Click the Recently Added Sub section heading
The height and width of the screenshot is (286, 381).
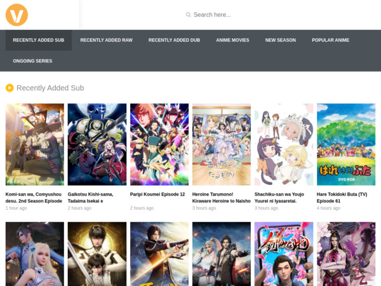[50, 88]
